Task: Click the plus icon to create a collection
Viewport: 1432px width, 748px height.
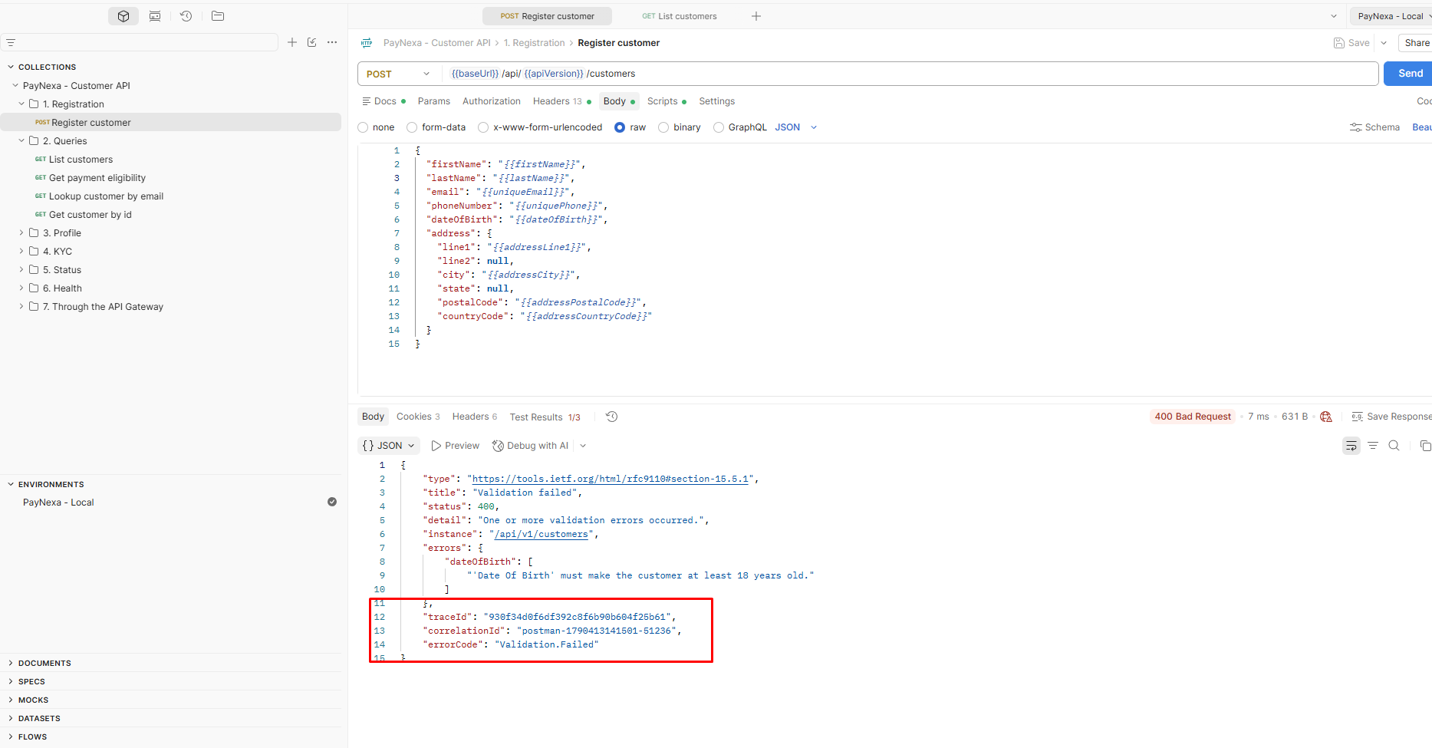Action: (x=292, y=42)
